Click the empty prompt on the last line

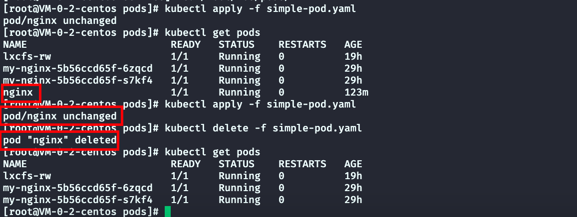tap(80, 212)
